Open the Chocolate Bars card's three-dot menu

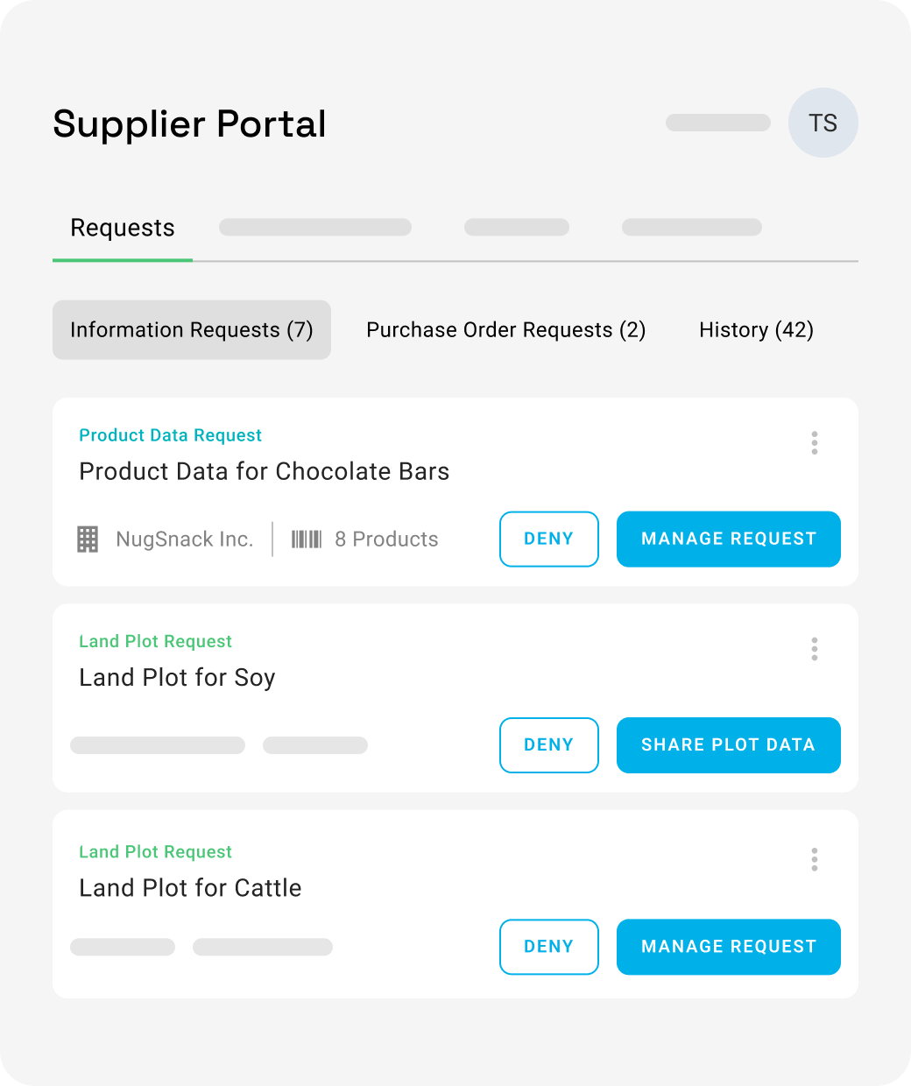click(815, 443)
